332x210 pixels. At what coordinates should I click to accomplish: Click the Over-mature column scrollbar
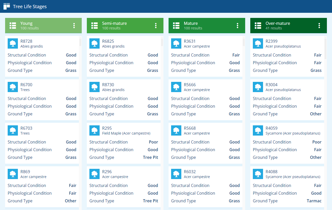(x=326, y=123)
